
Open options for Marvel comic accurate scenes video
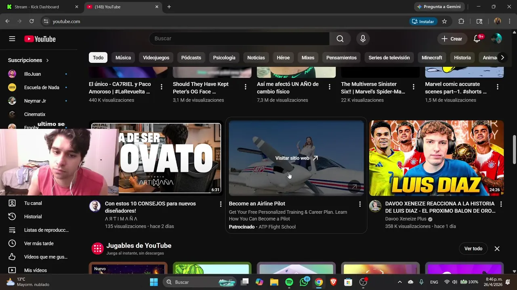click(498, 87)
